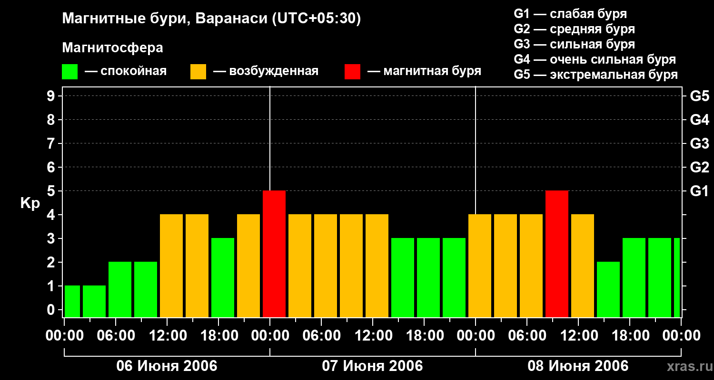The width and height of the screenshot is (714, 380).
Task: Click the 'G2 — средняя буря' legend line
Action: click(574, 29)
